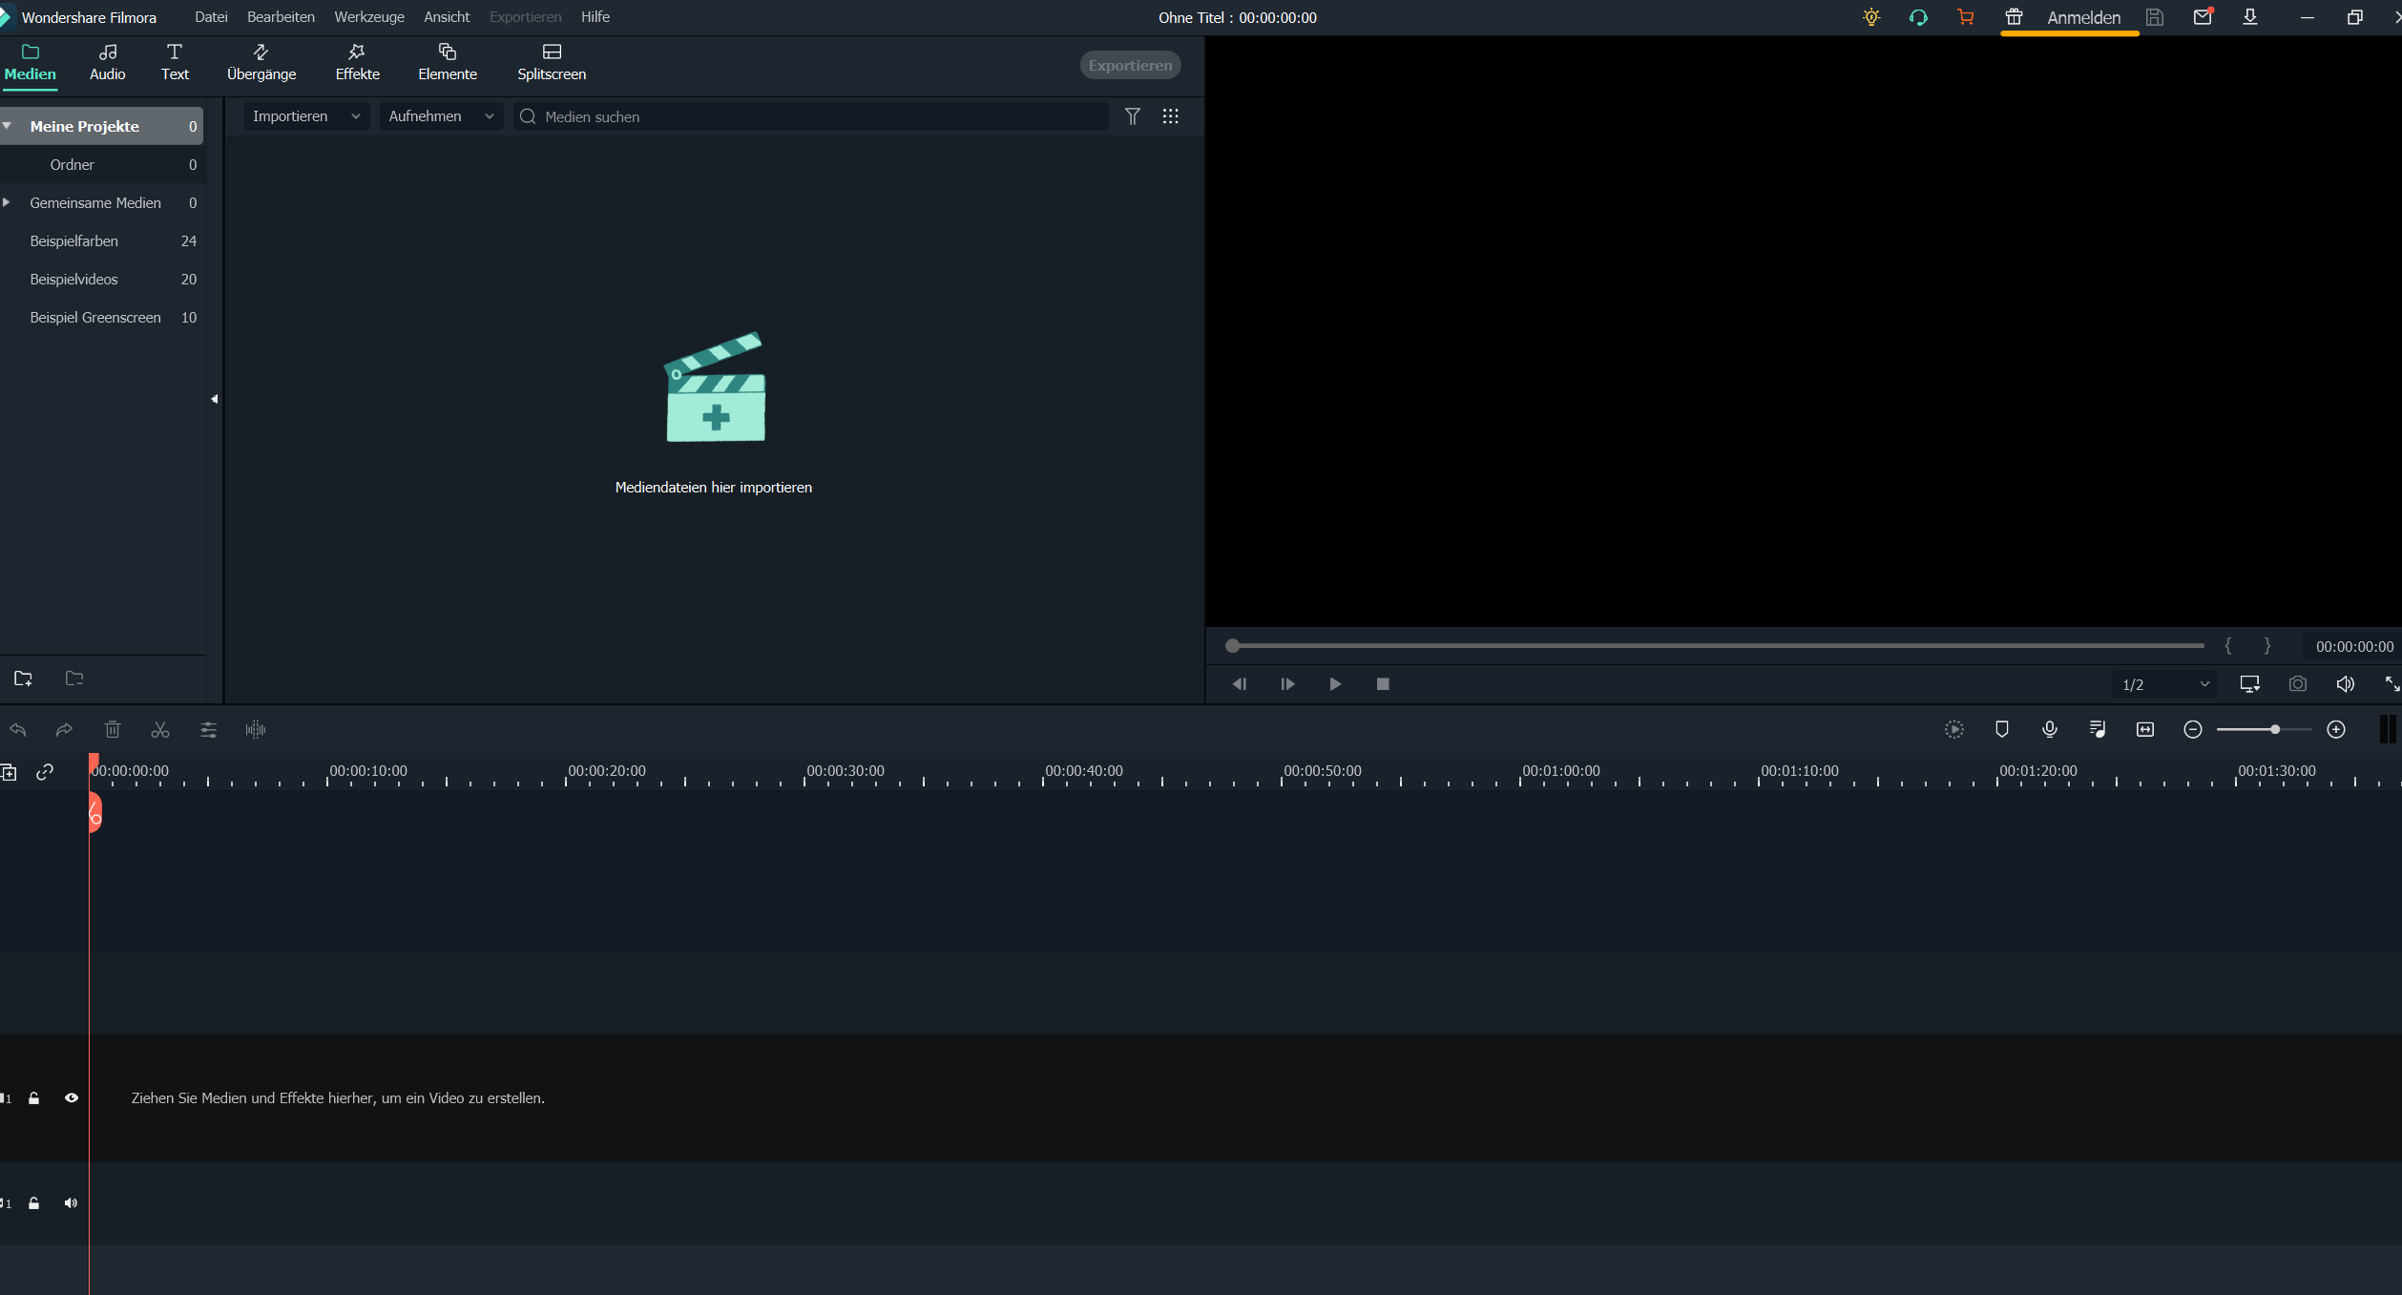
Task: Open the Importieren dropdown
Action: [305, 115]
